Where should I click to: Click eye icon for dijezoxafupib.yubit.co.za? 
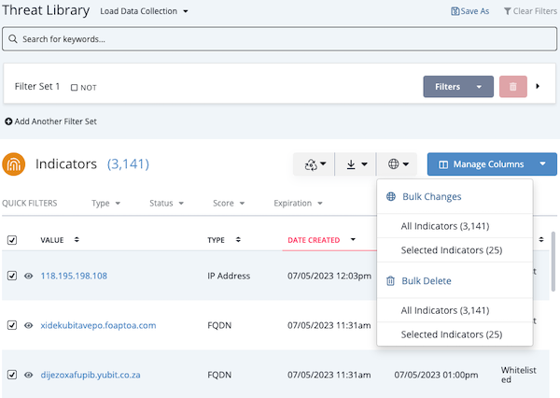point(29,375)
